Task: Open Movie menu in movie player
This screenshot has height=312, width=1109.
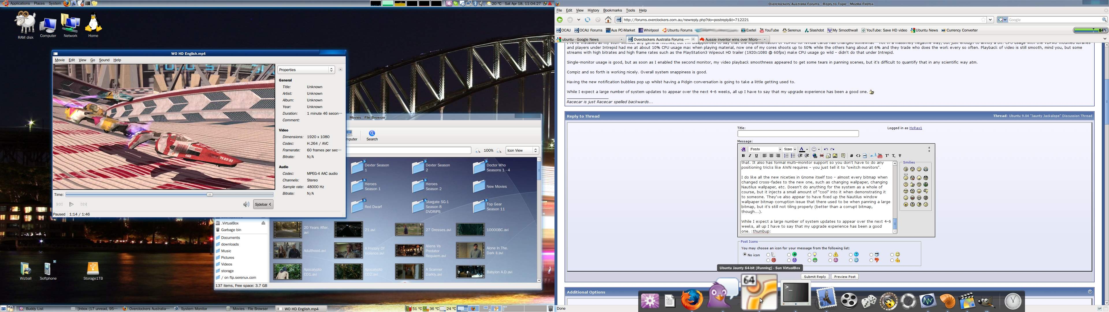Action: coord(60,60)
